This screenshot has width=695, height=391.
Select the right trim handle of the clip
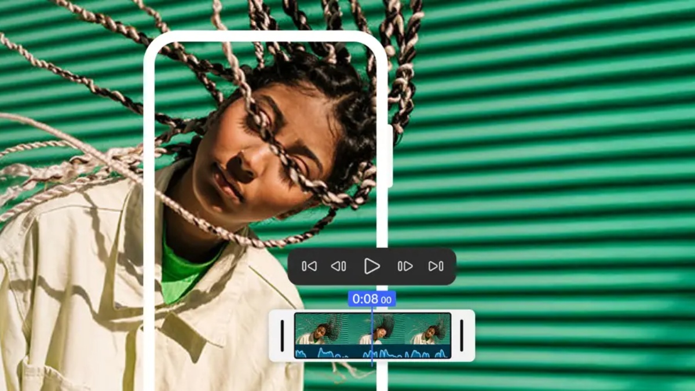[x=462, y=336]
